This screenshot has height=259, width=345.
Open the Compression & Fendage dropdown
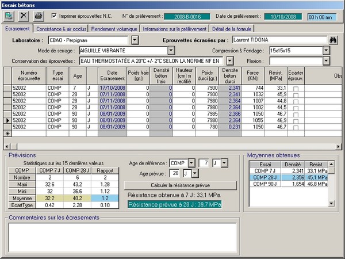pyautogui.click(x=326, y=51)
